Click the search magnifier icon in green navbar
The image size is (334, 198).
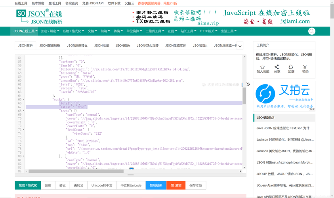[x=312, y=31]
